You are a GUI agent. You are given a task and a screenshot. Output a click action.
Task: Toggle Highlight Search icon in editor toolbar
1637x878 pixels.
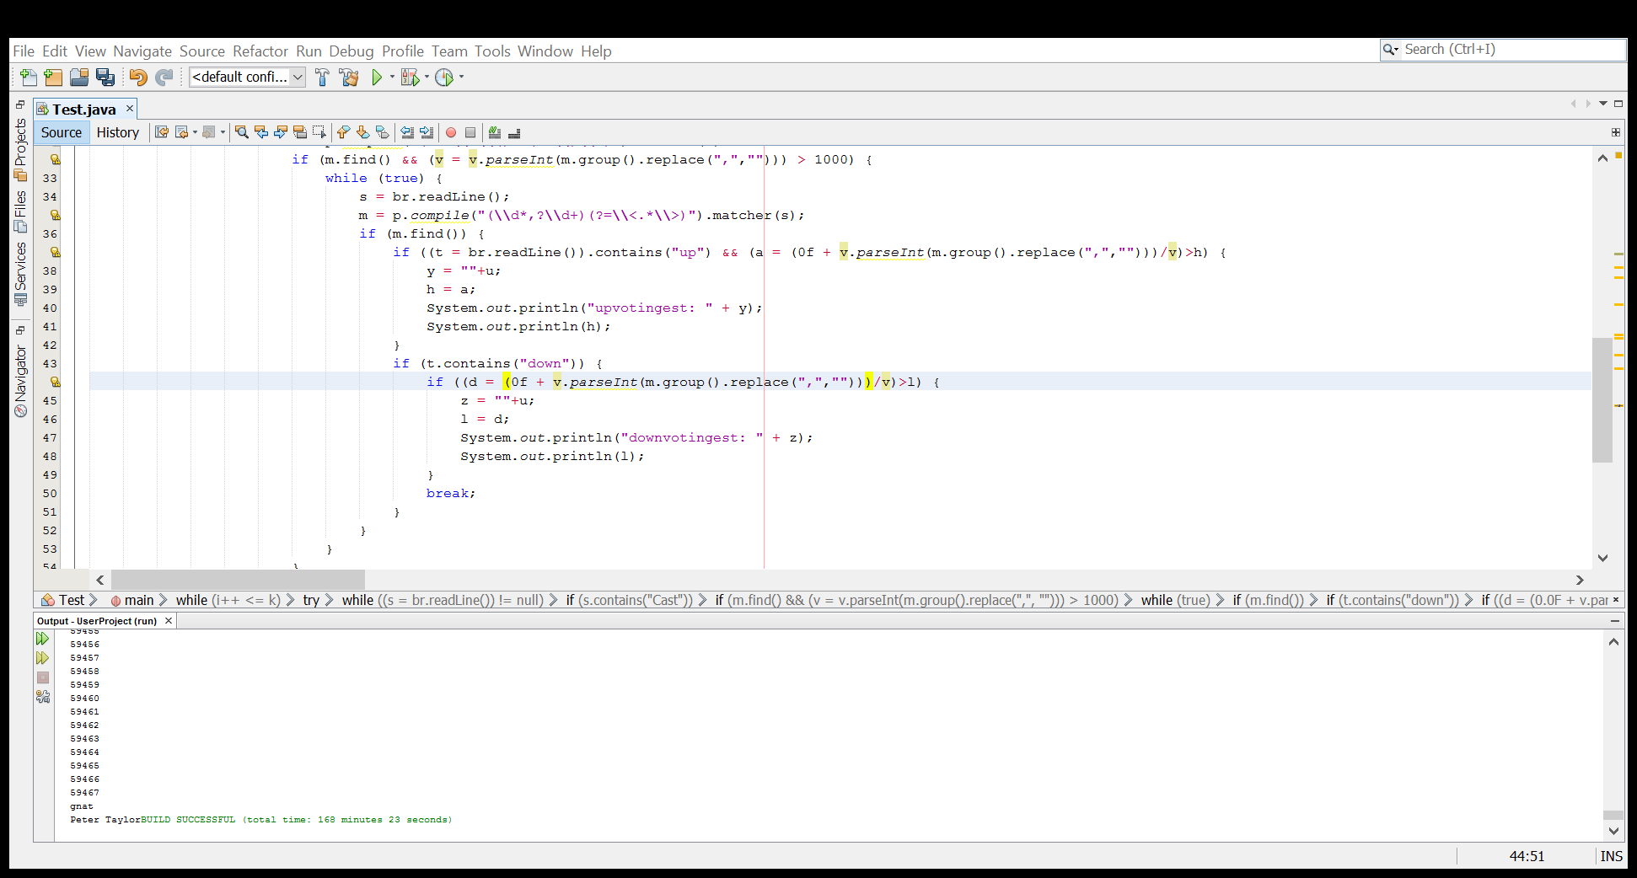300,132
